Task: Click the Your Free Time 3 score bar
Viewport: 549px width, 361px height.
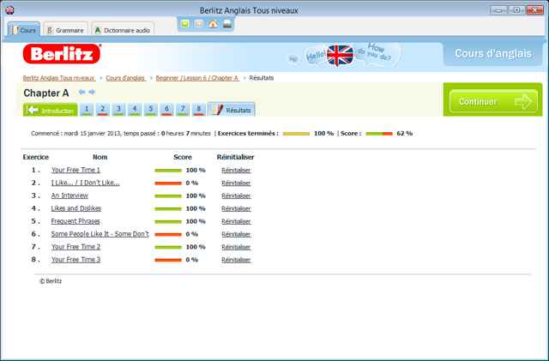Action: (168, 260)
